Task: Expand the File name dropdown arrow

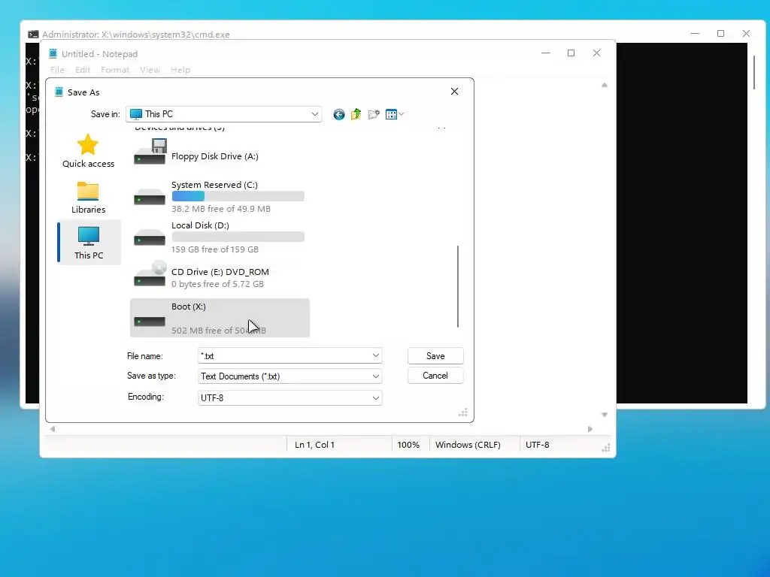Action: pos(376,355)
